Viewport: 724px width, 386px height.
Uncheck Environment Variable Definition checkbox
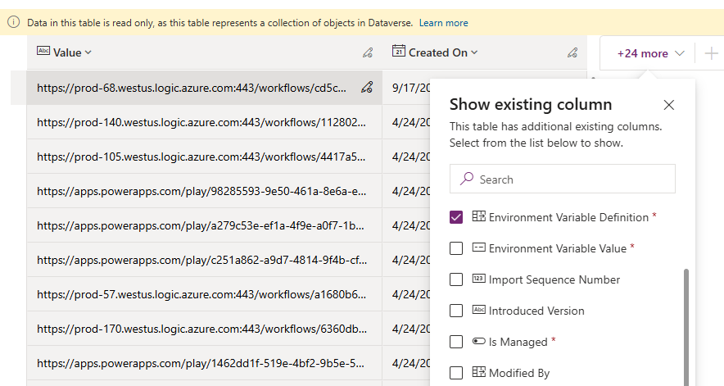click(456, 217)
